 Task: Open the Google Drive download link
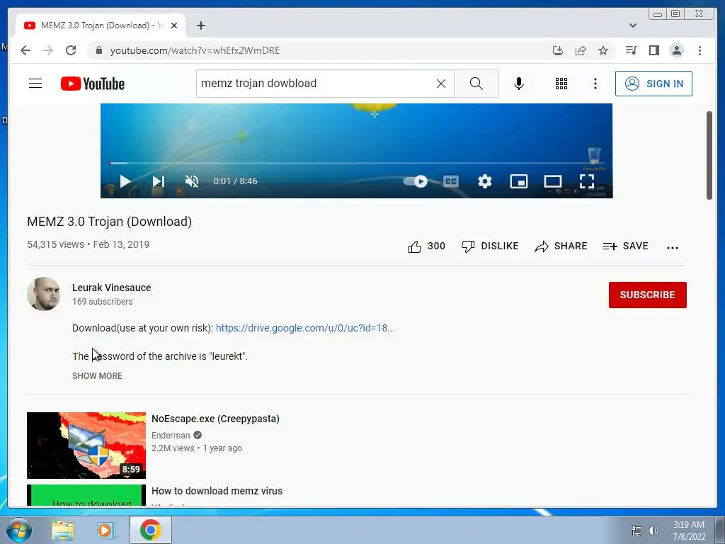[305, 328]
